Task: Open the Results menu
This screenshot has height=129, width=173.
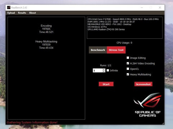Action: [22, 13]
